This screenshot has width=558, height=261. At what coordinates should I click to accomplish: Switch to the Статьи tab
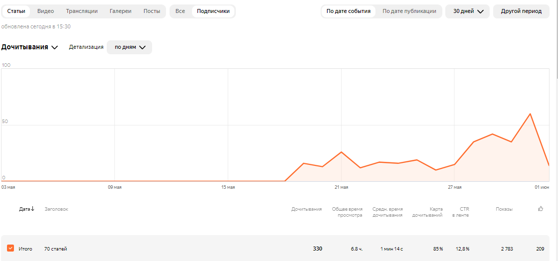16,11
